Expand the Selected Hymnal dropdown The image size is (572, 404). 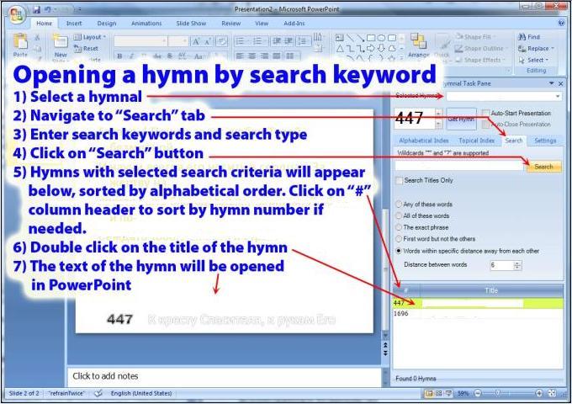(559, 96)
